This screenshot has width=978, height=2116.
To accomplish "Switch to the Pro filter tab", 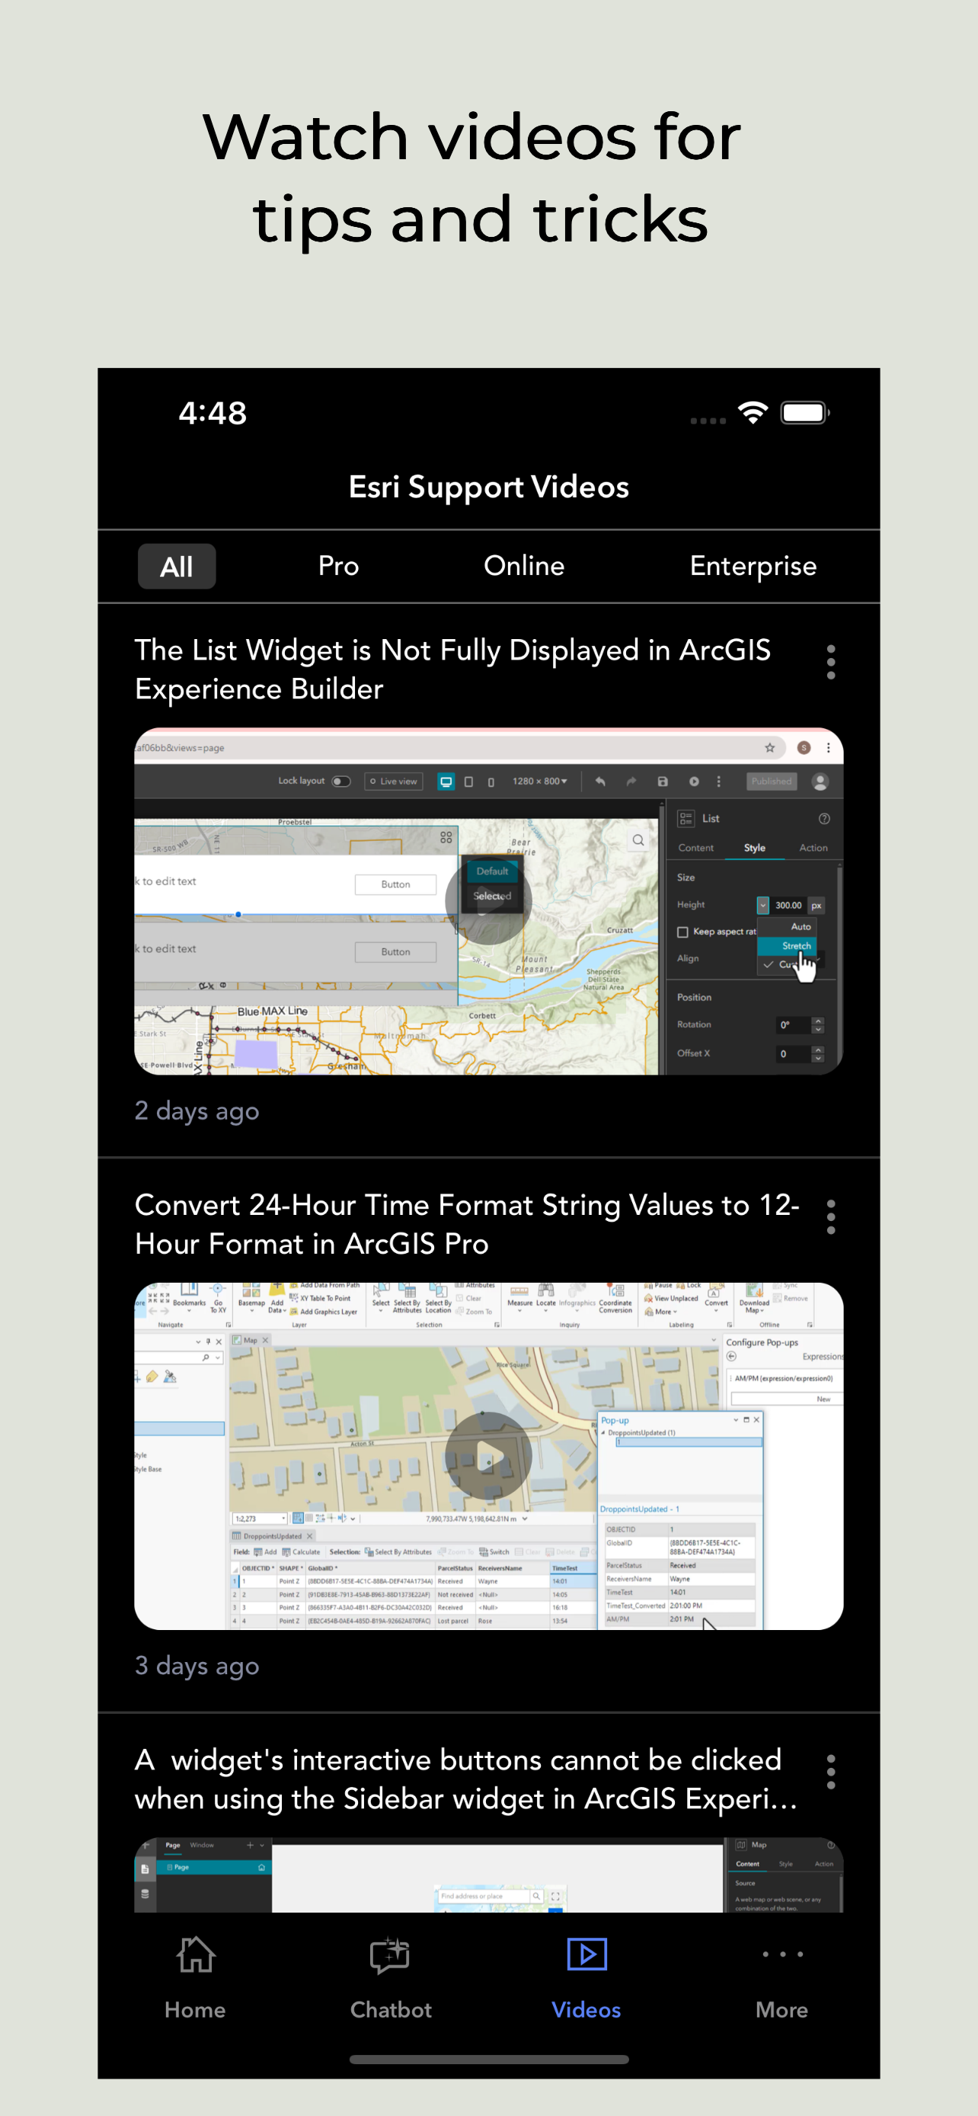I will coord(338,566).
